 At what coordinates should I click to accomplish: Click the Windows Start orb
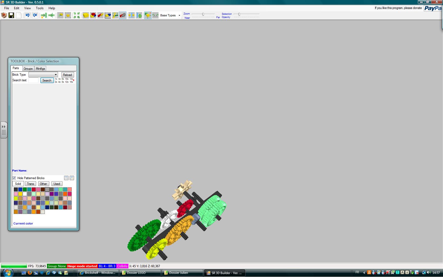click(7, 273)
